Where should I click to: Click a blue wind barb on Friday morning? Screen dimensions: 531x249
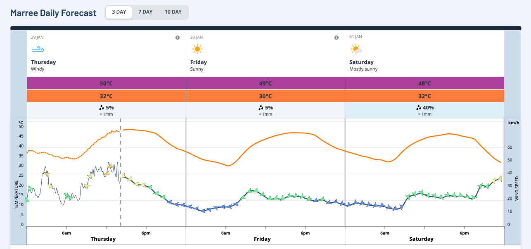pyautogui.click(x=215, y=208)
